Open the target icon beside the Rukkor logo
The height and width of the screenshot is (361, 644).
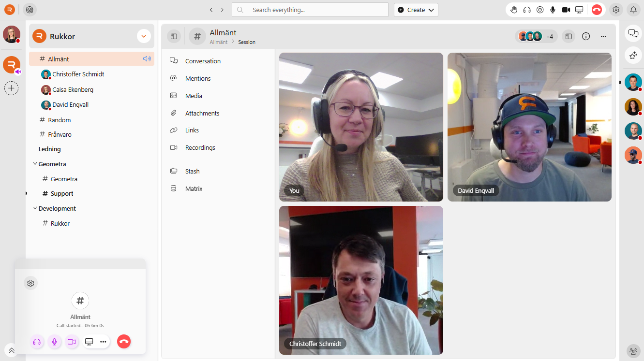pyautogui.click(x=30, y=10)
